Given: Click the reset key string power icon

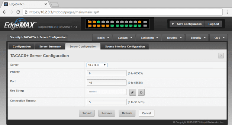Looking at the screenshot, I should click(x=141, y=92).
